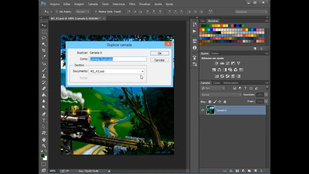
Task: Toggle lock image pixels brush icon
Action: point(215,101)
